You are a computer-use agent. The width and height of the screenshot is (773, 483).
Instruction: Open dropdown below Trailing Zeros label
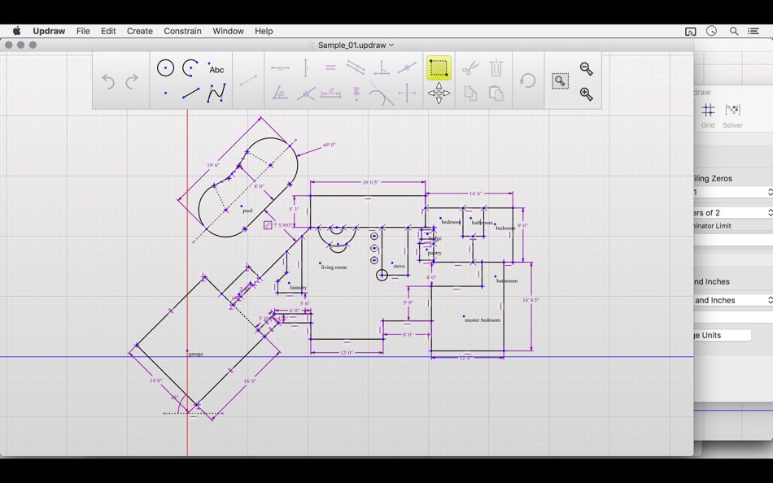(x=733, y=192)
